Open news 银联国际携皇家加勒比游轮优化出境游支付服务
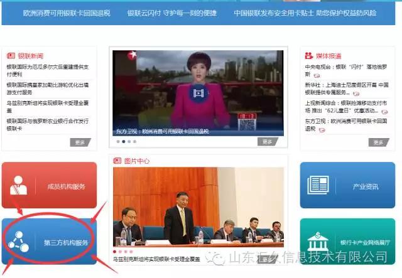Viewport: 402px width, 278px height. [x=48, y=88]
